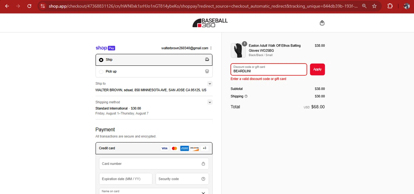Click the Amex card logo
This screenshot has width=414, height=194.
click(x=184, y=148)
